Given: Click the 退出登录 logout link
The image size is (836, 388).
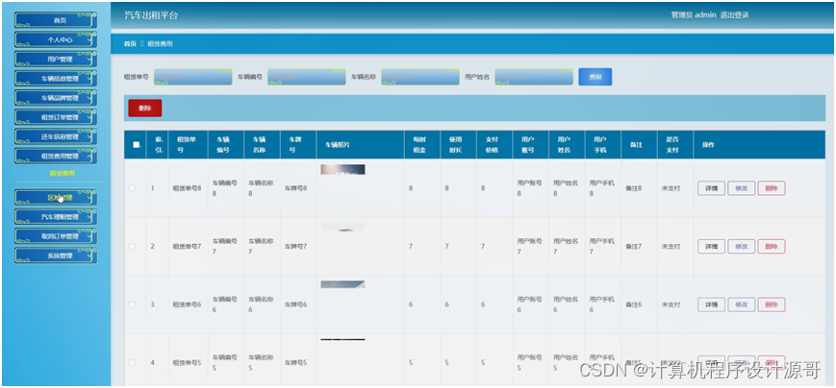Looking at the screenshot, I should pos(734,15).
